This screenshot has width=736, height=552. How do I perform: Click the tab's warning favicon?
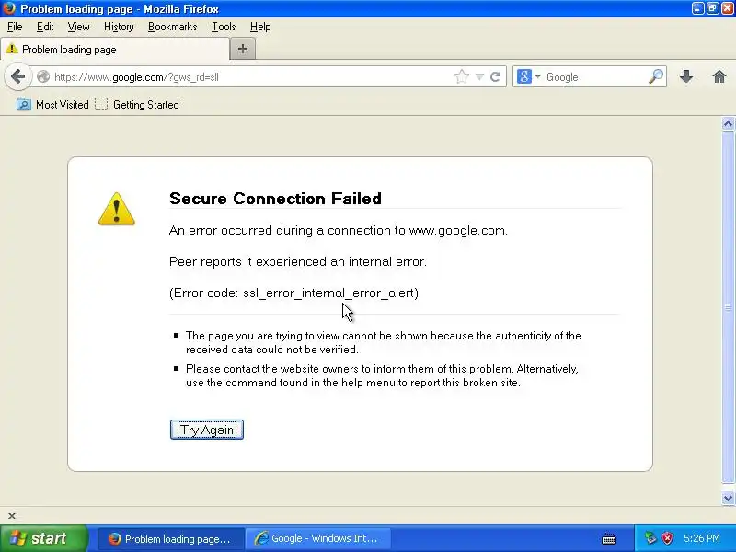tap(12, 49)
